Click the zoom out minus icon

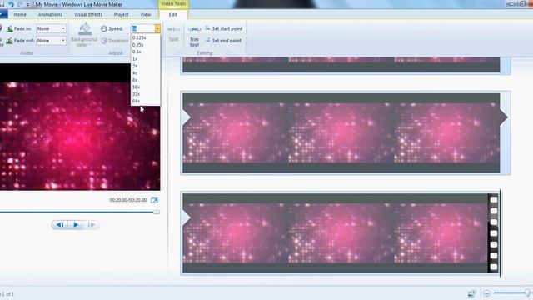click(486, 293)
